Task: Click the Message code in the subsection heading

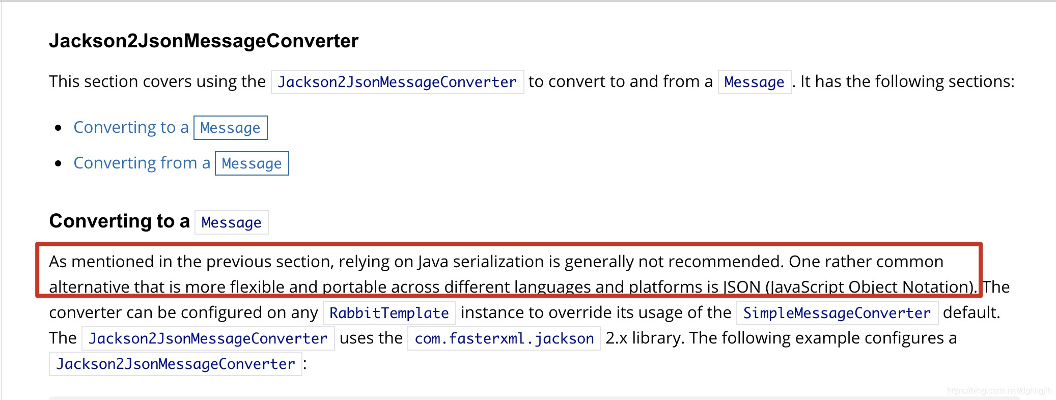Action: pyautogui.click(x=232, y=222)
